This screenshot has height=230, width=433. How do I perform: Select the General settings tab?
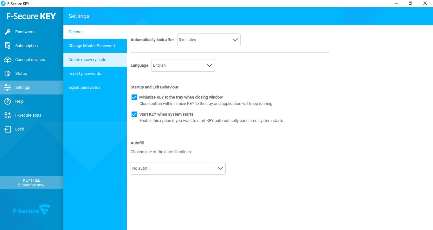pyautogui.click(x=95, y=32)
